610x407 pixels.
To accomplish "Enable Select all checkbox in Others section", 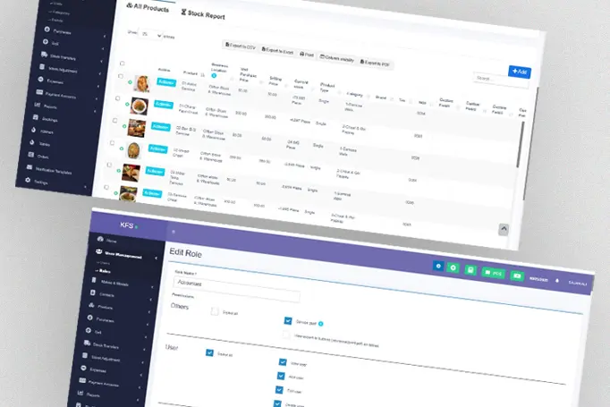I will [x=216, y=312].
